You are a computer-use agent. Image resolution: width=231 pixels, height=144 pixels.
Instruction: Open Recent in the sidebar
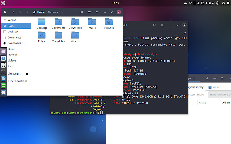(16, 20)
